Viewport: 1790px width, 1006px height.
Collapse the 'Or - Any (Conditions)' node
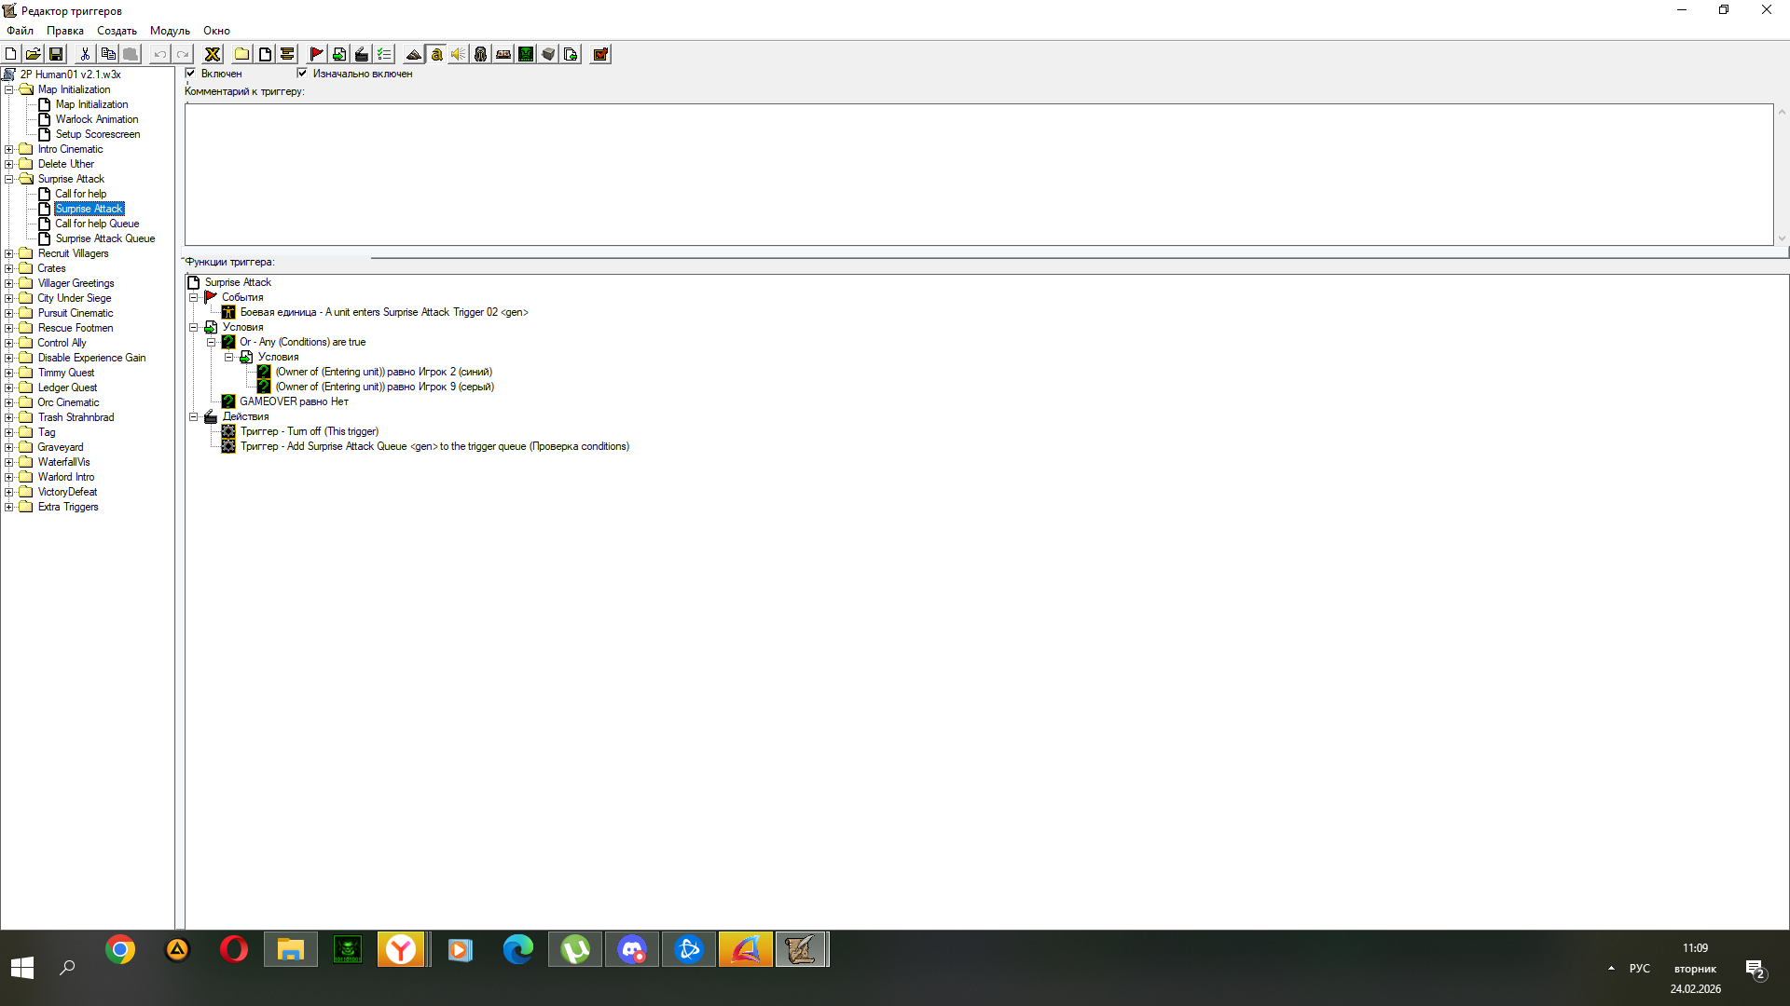click(212, 342)
